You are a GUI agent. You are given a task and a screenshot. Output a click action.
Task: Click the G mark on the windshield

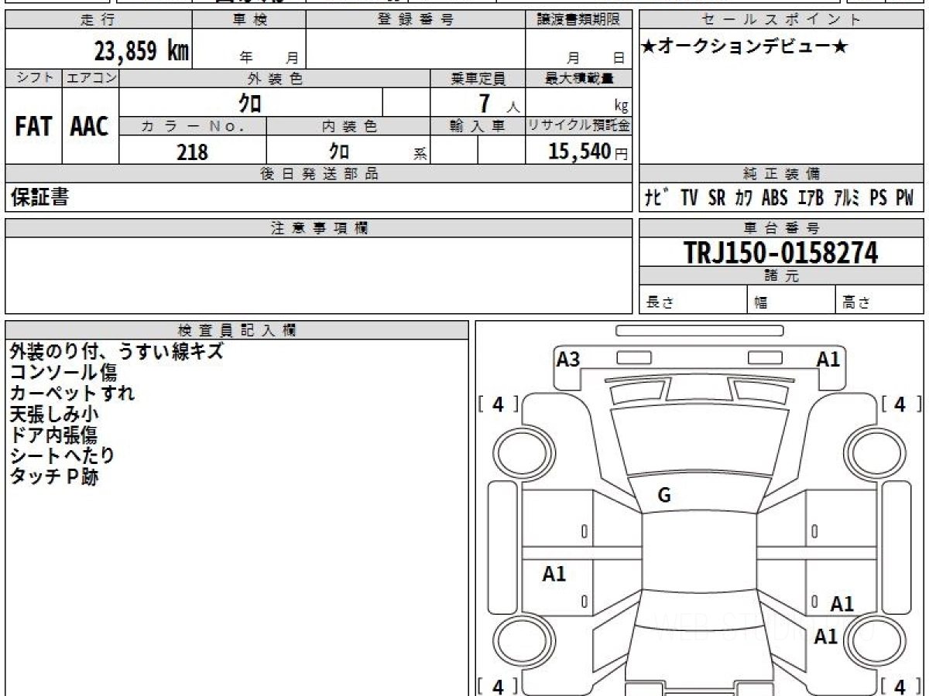pyautogui.click(x=663, y=496)
